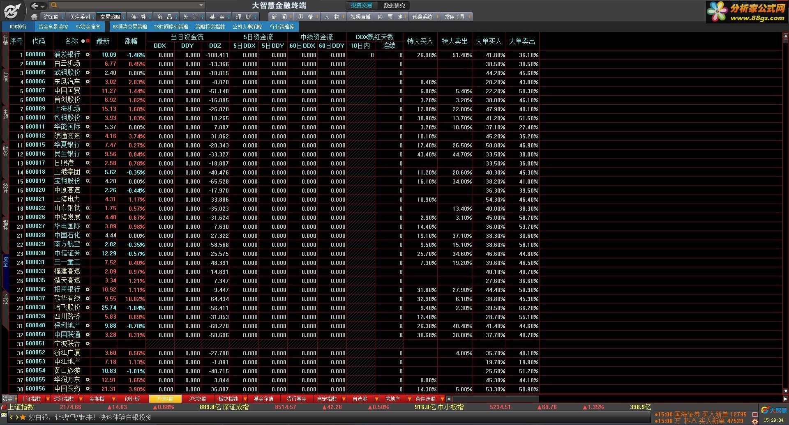Open the BS顺势交易策略 sub-tab

click(129, 27)
